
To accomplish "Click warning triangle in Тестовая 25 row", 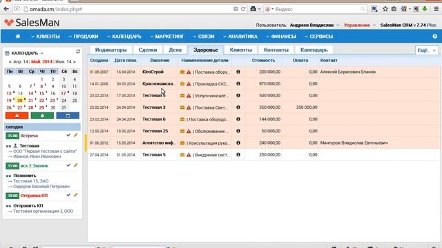I will pyautogui.click(x=189, y=131).
